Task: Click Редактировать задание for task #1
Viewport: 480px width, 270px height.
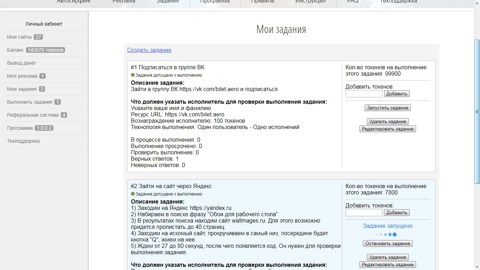Action: point(388,129)
